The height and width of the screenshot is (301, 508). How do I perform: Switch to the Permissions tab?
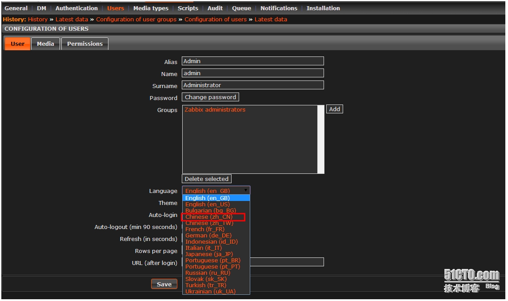pyautogui.click(x=85, y=44)
